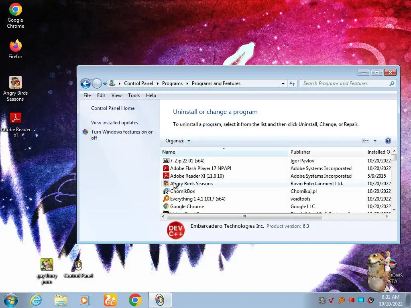Image resolution: width=411 pixels, height=308 pixels.
Task: Open Windows Explorer from the taskbar
Action: pyautogui.click(x=61, y=300)
